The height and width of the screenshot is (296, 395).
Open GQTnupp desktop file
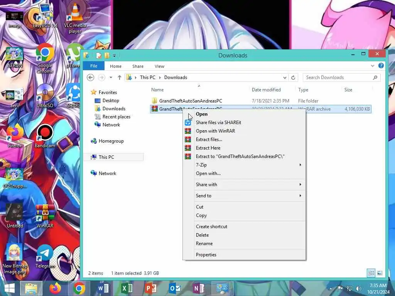[15, 178]
